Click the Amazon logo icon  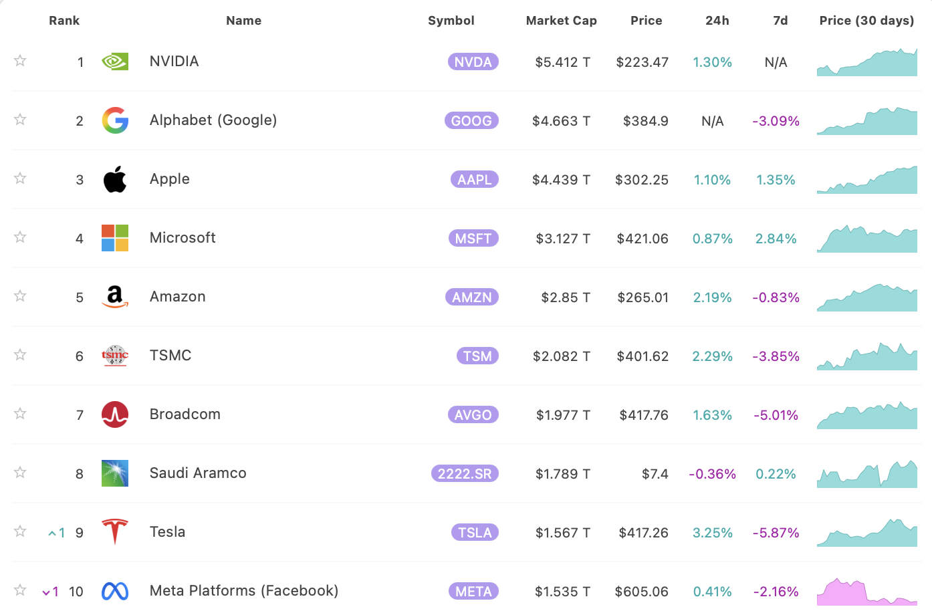coord(115,297)
